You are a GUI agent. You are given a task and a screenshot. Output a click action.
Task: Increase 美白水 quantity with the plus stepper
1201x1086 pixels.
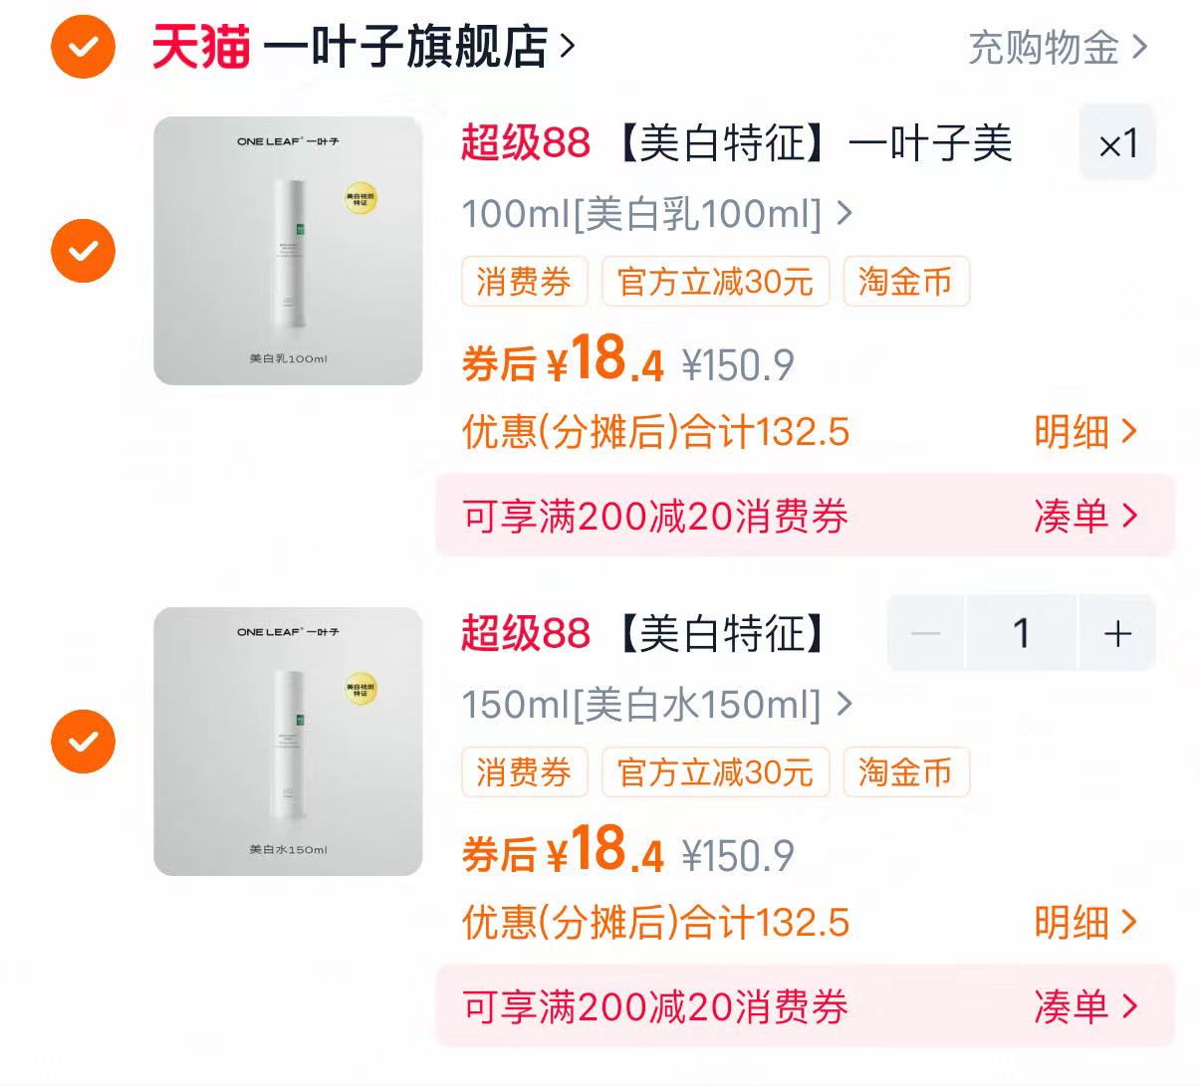click(x=1116, y=634)
